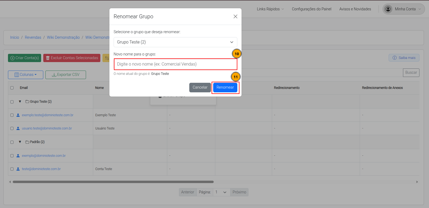
Task: Click the plus icon on Criar Conta(s)
Action: 12,58
